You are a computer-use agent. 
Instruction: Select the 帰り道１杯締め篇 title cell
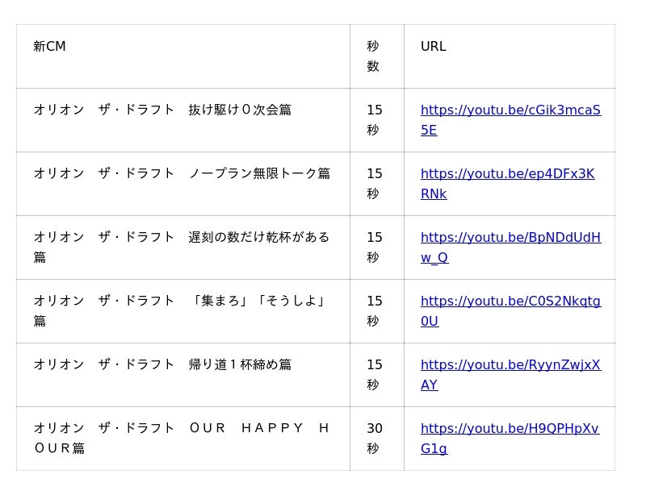pos(182,375)
